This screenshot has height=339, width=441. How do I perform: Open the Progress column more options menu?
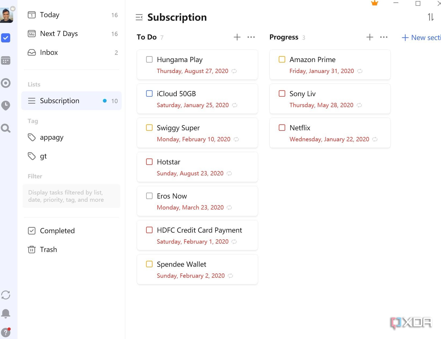384,37
